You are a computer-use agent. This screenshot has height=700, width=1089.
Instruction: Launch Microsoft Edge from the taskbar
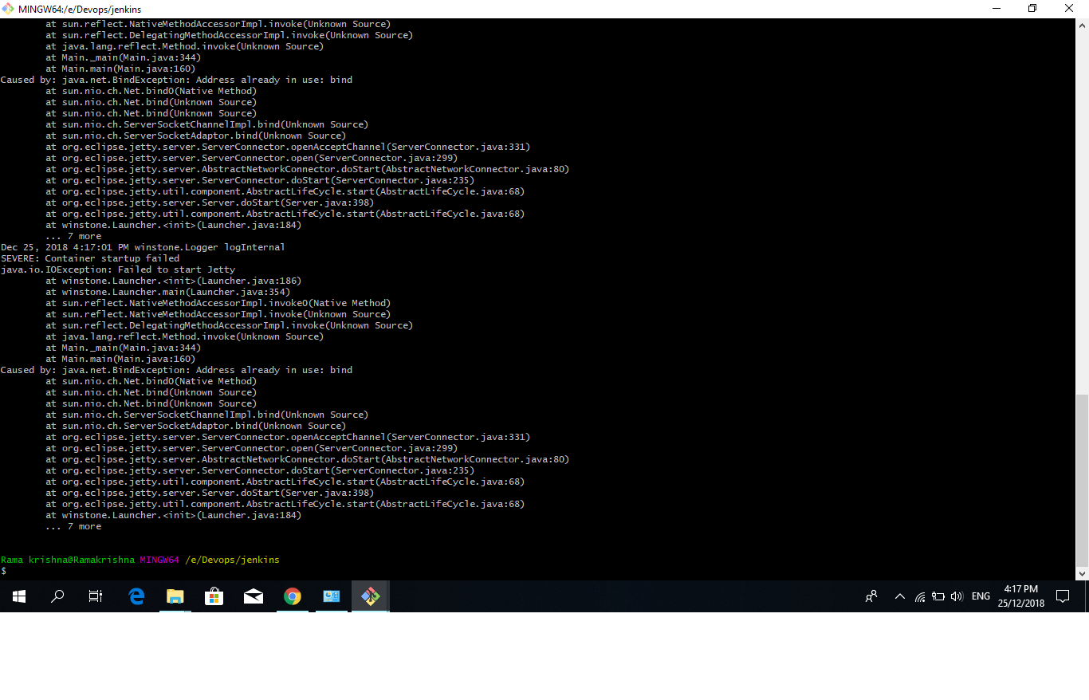136,596
